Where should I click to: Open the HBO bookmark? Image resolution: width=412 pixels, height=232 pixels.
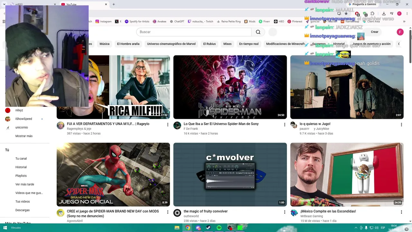click(x=279, y=22)
